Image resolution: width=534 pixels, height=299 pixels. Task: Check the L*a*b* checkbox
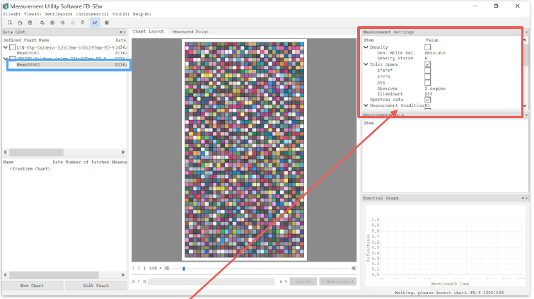click(427, 71)
